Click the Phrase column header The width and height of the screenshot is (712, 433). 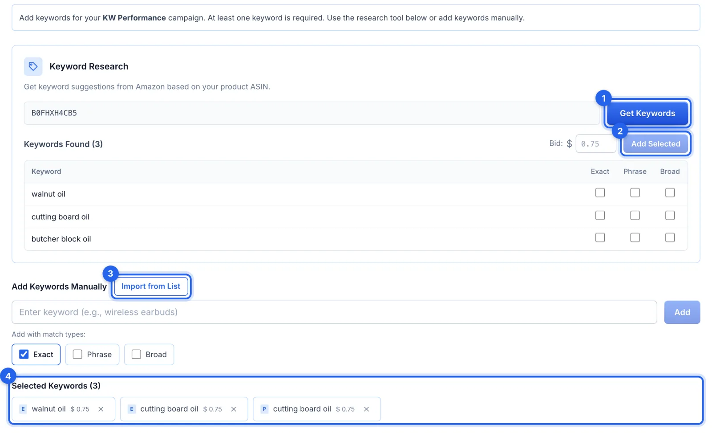pyautogui.click(x=635, y=172)
